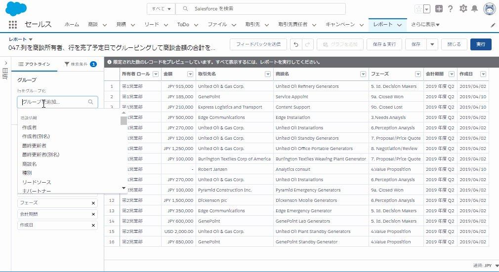Open the さらに表示 more menu
This screenshot has height=272, width=499.
pos(425,25)
